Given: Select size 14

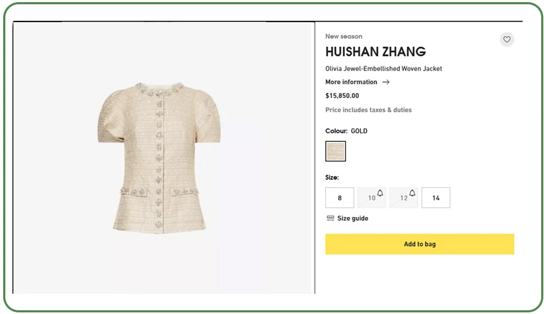Looking at the screenshot, I should coord(435,197).
